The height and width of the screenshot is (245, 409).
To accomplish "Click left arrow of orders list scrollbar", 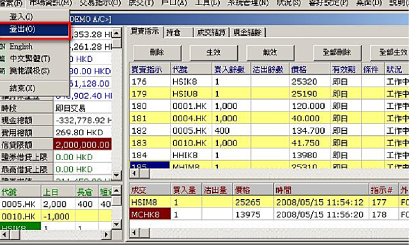I will click(134, 173).
